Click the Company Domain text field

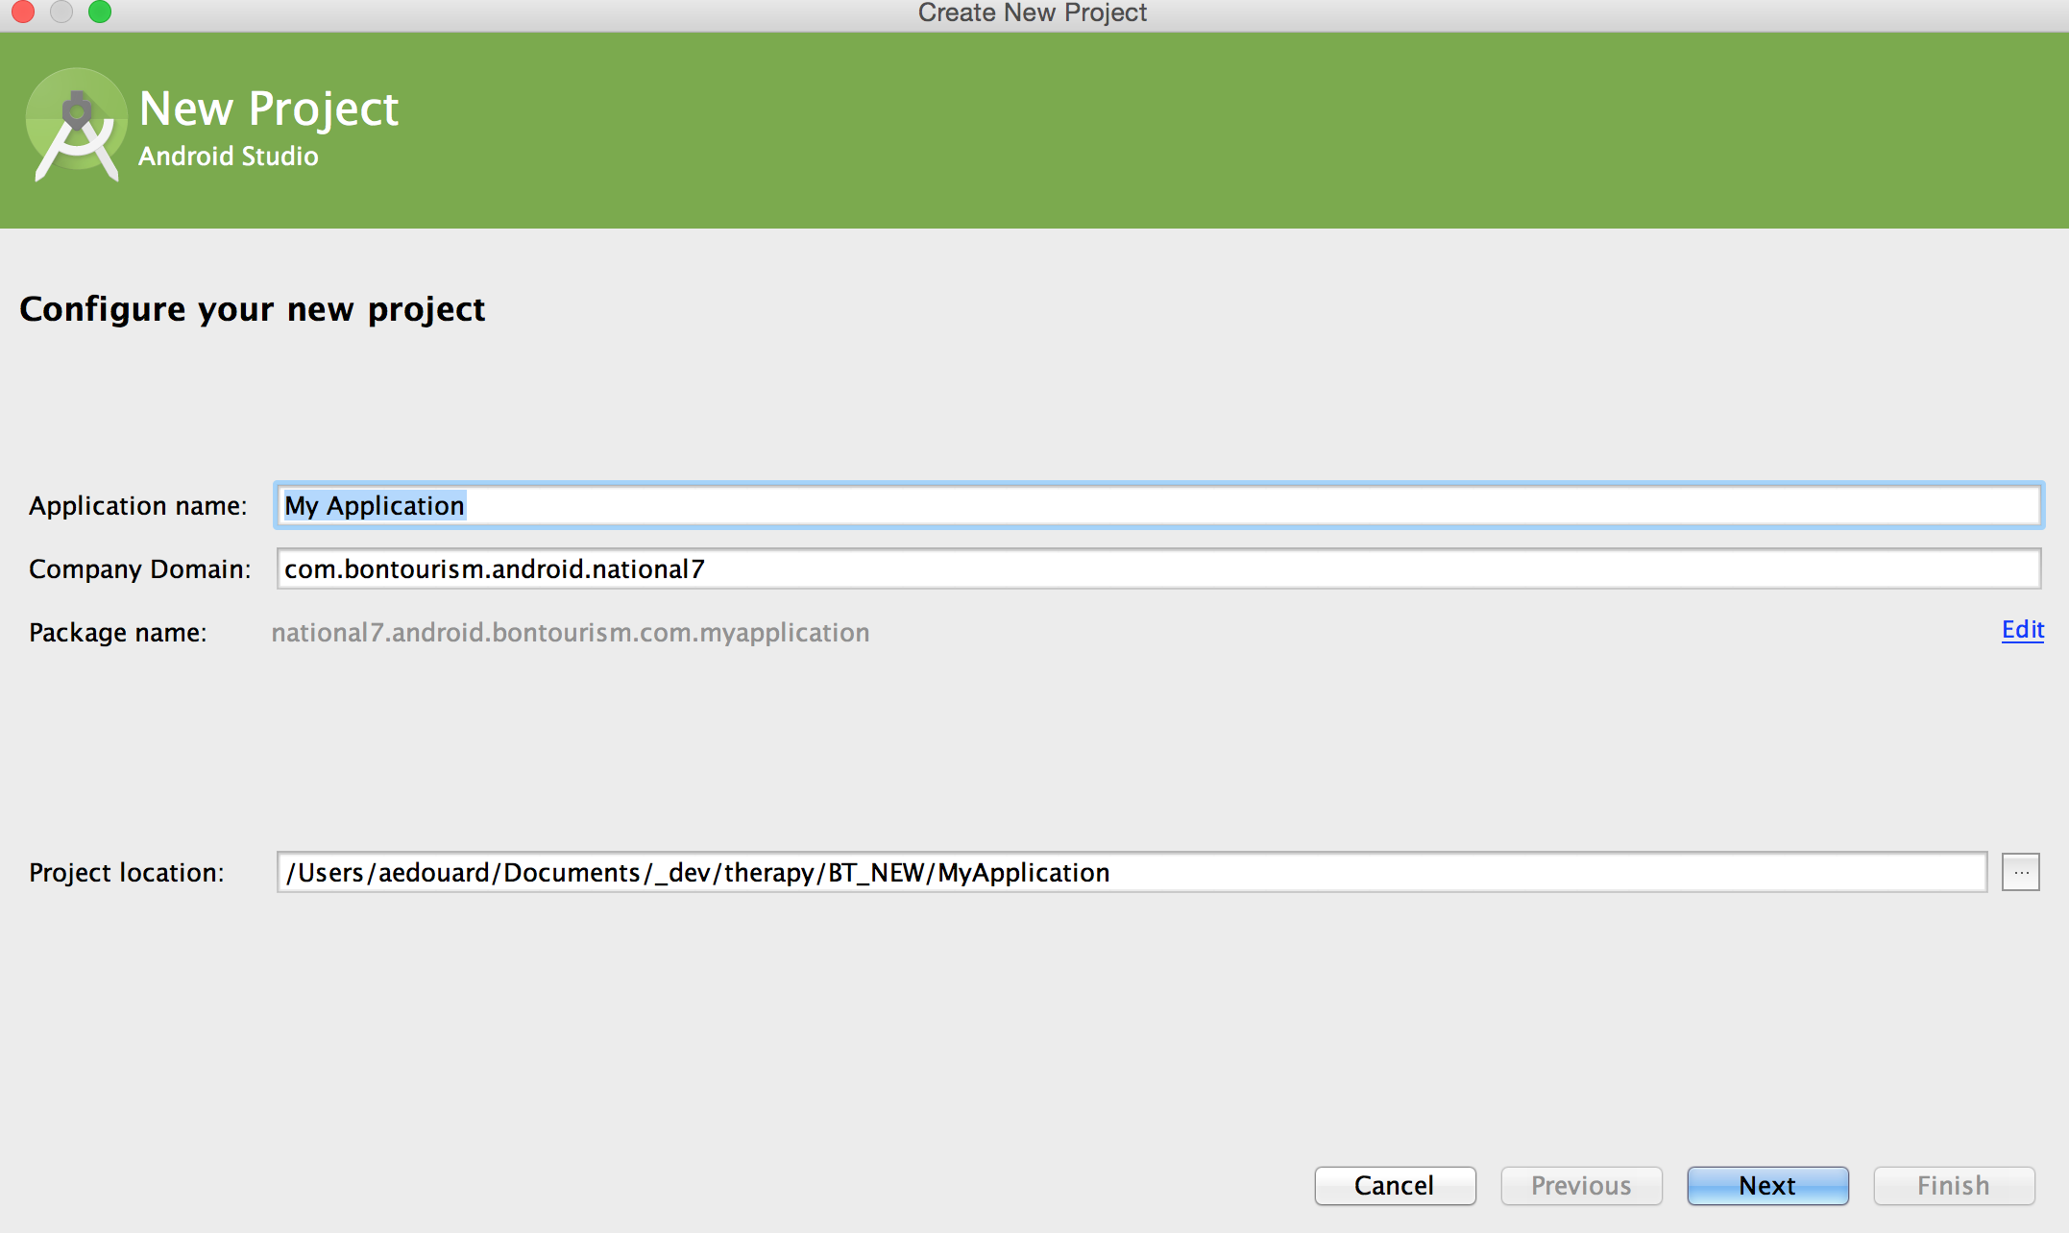pyautogui.click(x=1158, y=568)
